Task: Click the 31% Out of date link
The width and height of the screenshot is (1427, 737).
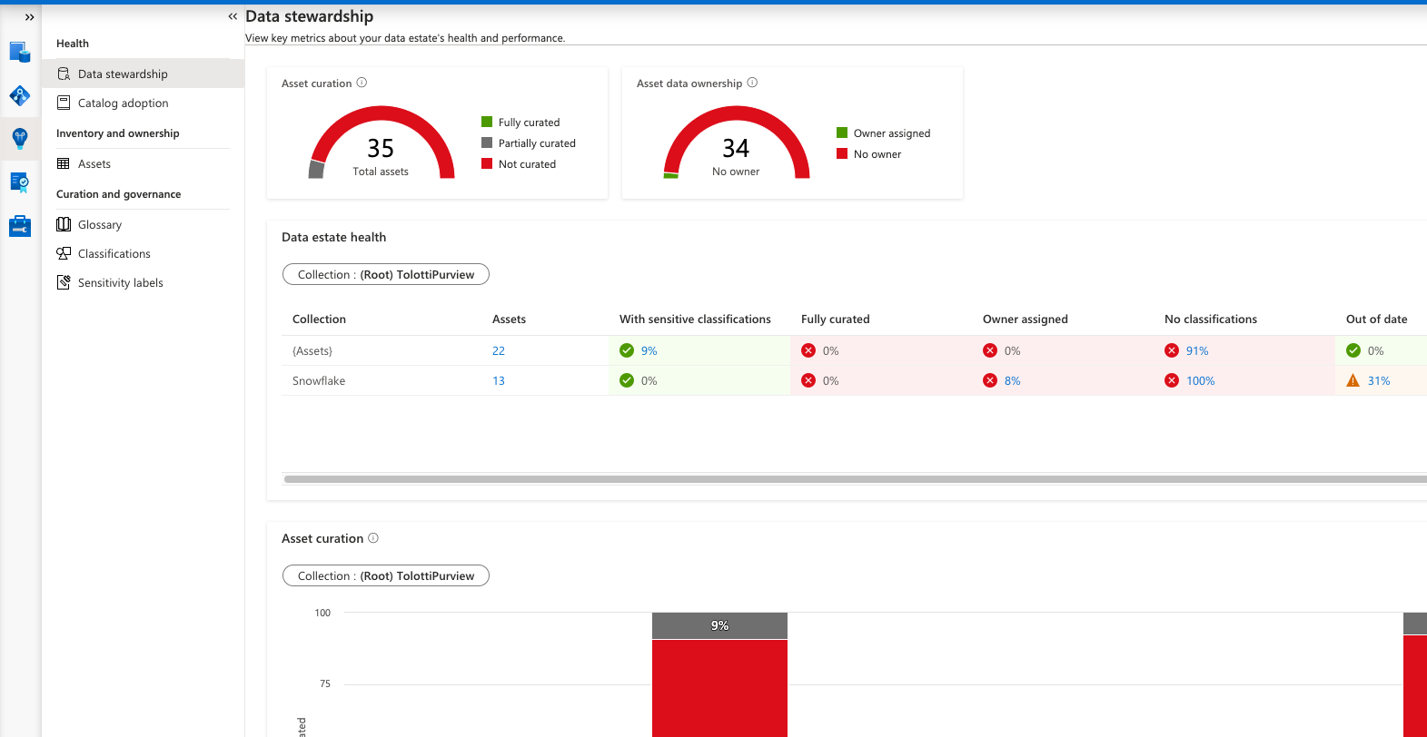Action: [x=1379, y=381]
